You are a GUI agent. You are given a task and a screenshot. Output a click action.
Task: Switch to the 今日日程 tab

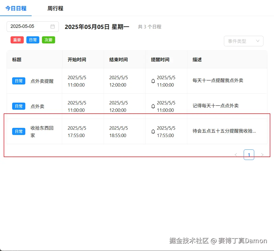tap(16, 8)
